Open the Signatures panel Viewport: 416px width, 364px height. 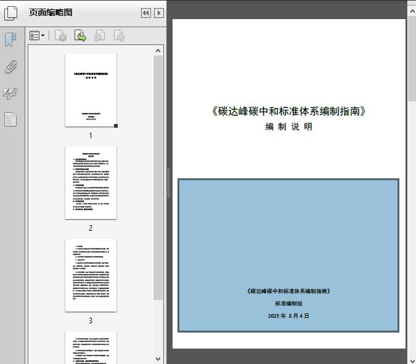(10, 93)
